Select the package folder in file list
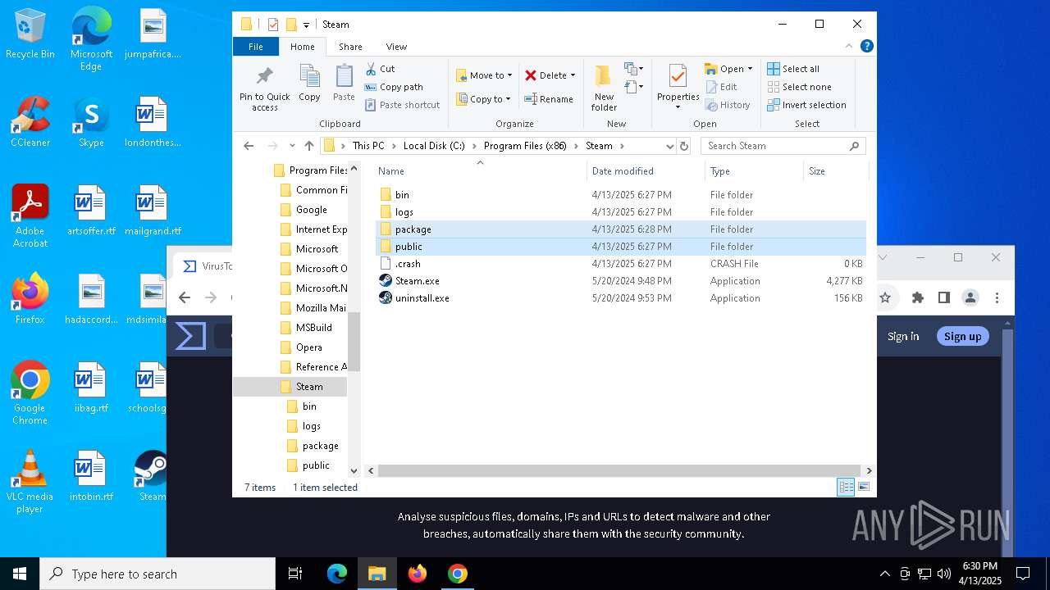 pos(621,229)
